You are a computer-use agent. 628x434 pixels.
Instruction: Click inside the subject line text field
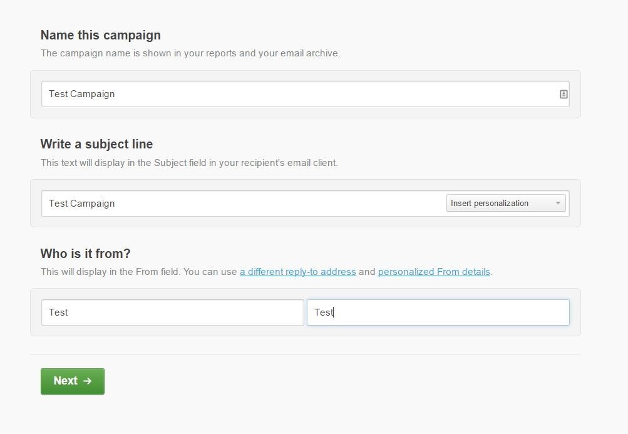pyautogui.click(x=244, y=204)
